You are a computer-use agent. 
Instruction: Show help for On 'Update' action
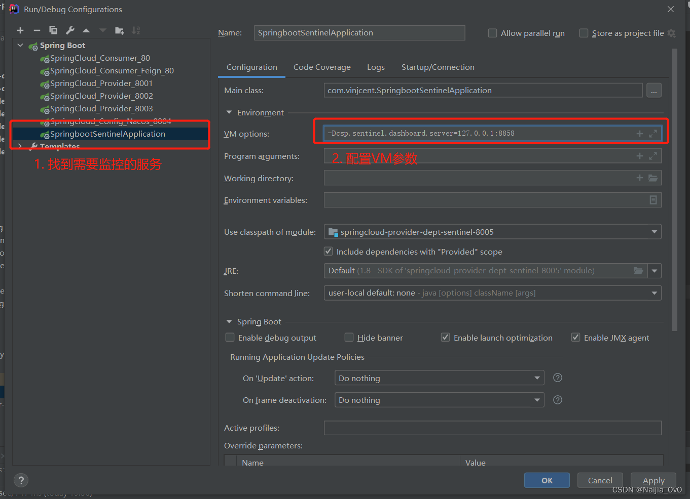(x=558, y=378)
